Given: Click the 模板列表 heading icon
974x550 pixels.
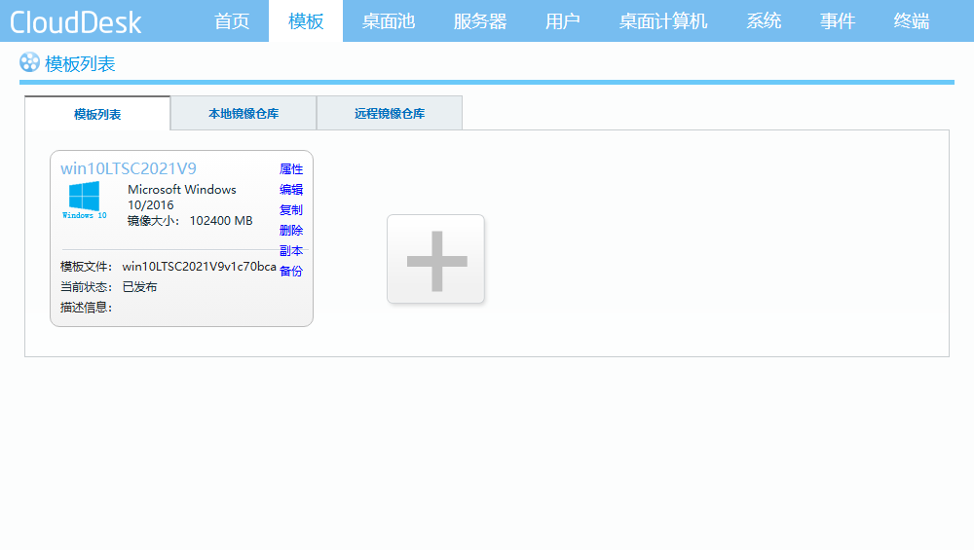Looking at the screenshot, I should click(x=29, y=62).
